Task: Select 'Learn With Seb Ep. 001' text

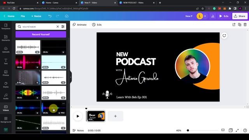Action: [132, 97]
